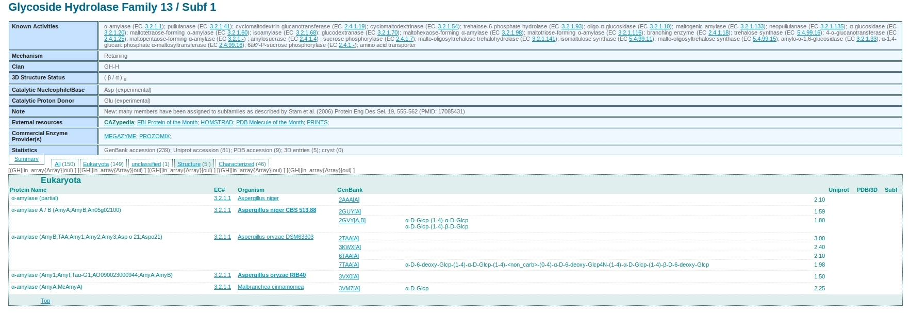Open PDB entry 3KWX[A]

350,247
